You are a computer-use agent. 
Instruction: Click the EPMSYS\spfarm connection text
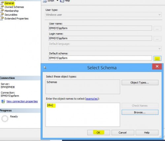point(10,96)
